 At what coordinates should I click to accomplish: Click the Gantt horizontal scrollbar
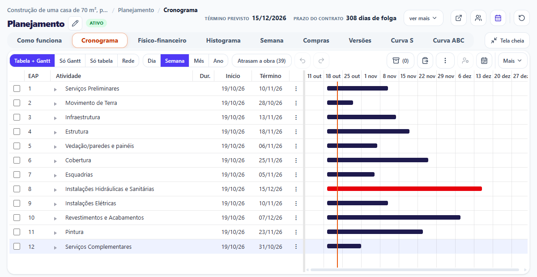[415, 270]
